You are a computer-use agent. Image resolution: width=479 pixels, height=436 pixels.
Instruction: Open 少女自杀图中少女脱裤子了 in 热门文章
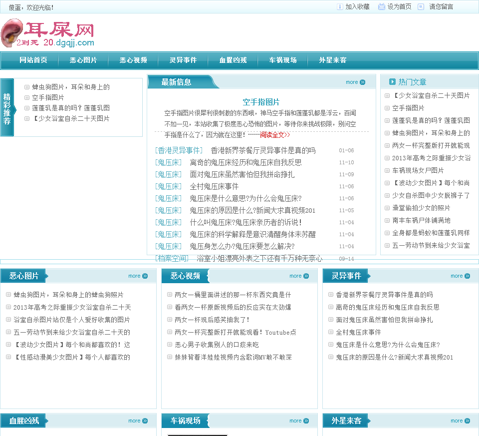[x=431, y=195]
